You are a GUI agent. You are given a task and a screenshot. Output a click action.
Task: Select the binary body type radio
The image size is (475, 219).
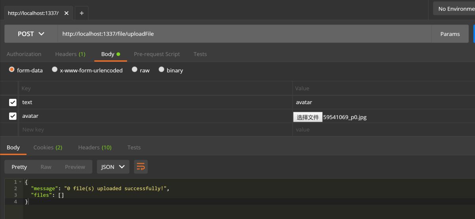click(x=161, y=70)
